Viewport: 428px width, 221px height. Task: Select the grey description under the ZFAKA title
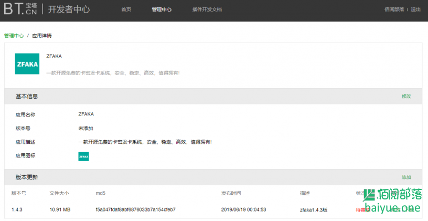tap(113, 73)
